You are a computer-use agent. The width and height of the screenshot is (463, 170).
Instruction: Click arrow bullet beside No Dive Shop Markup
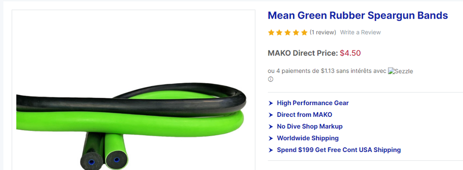[271, 126]
